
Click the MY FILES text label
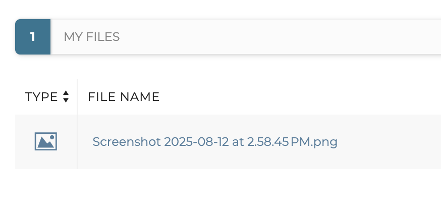pyautogui.click(x=91, y=37)
